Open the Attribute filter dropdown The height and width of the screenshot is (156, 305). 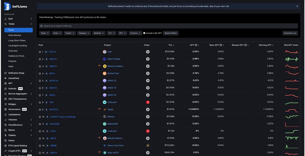click(99, 33)
